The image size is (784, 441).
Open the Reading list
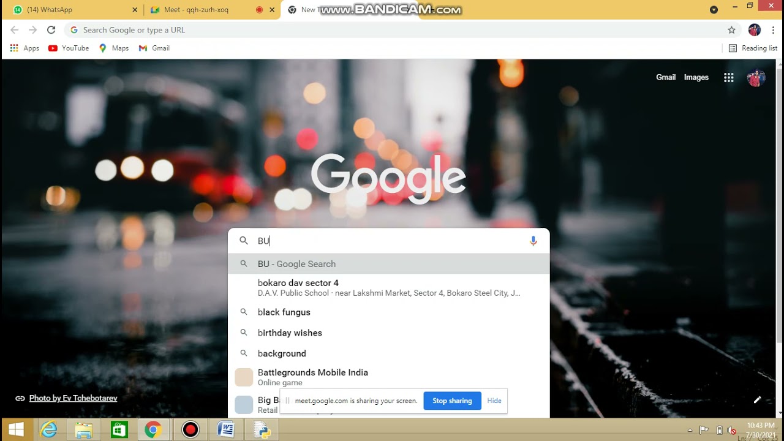pyautogui.click(x=753, y=48)
